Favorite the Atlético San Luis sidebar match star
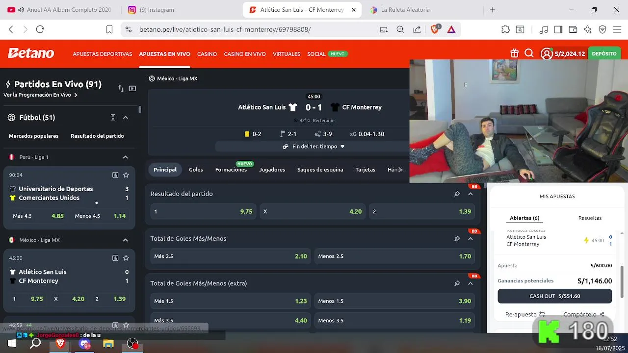 click(x=126, y=258)
